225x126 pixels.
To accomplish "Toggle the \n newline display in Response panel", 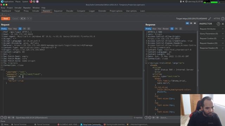I will point(176,29).
